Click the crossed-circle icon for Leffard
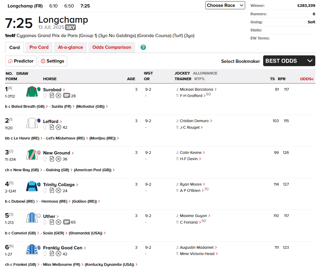Image resolution: width=318 pixels, height=270 pixels. (58, 127)
